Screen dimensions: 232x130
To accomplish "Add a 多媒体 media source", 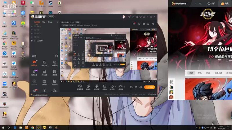I will tap(104, 87).
